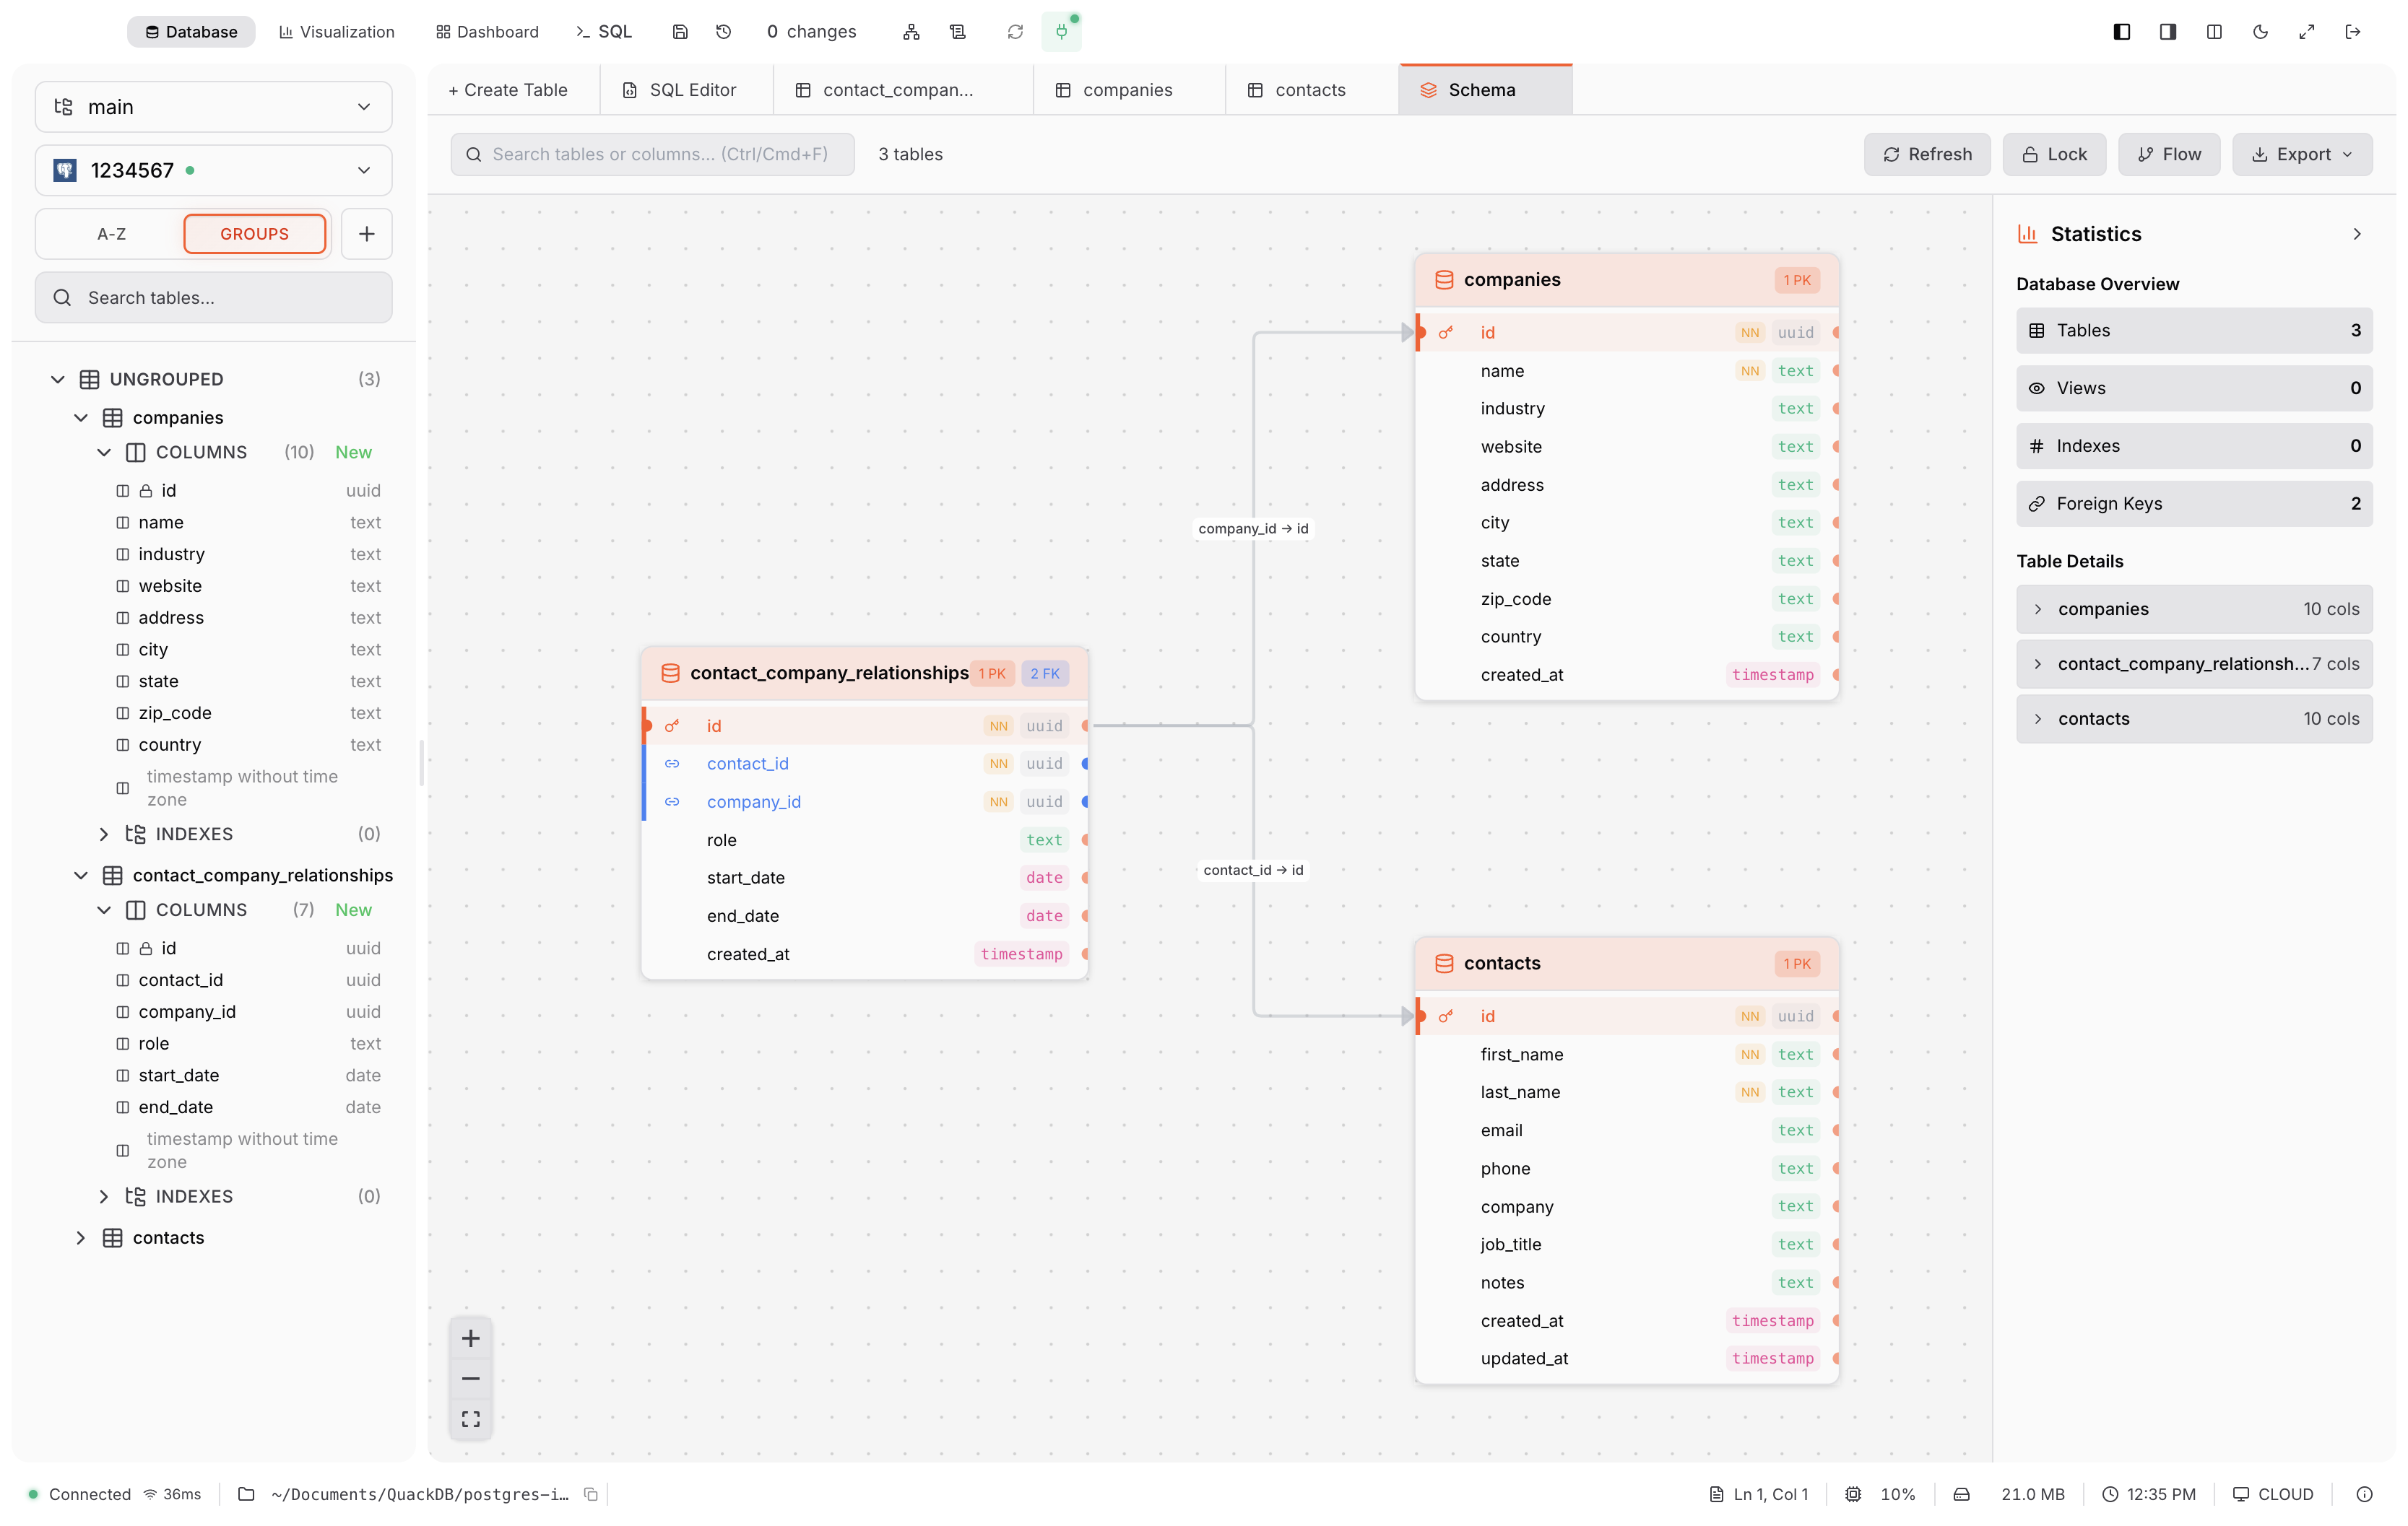Switch to the Visualization view
Viewport: 2408px width, 1526px height.
[337, 32]
